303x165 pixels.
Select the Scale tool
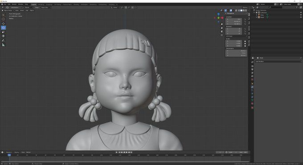coord(3,32)
